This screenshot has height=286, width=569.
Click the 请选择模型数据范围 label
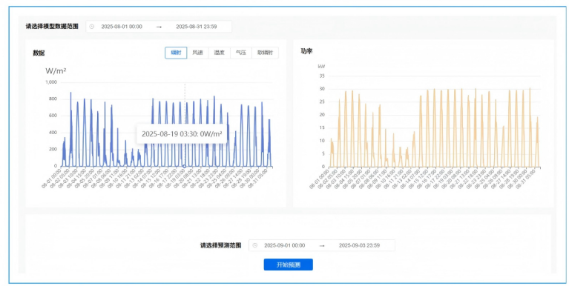point(52,27)
